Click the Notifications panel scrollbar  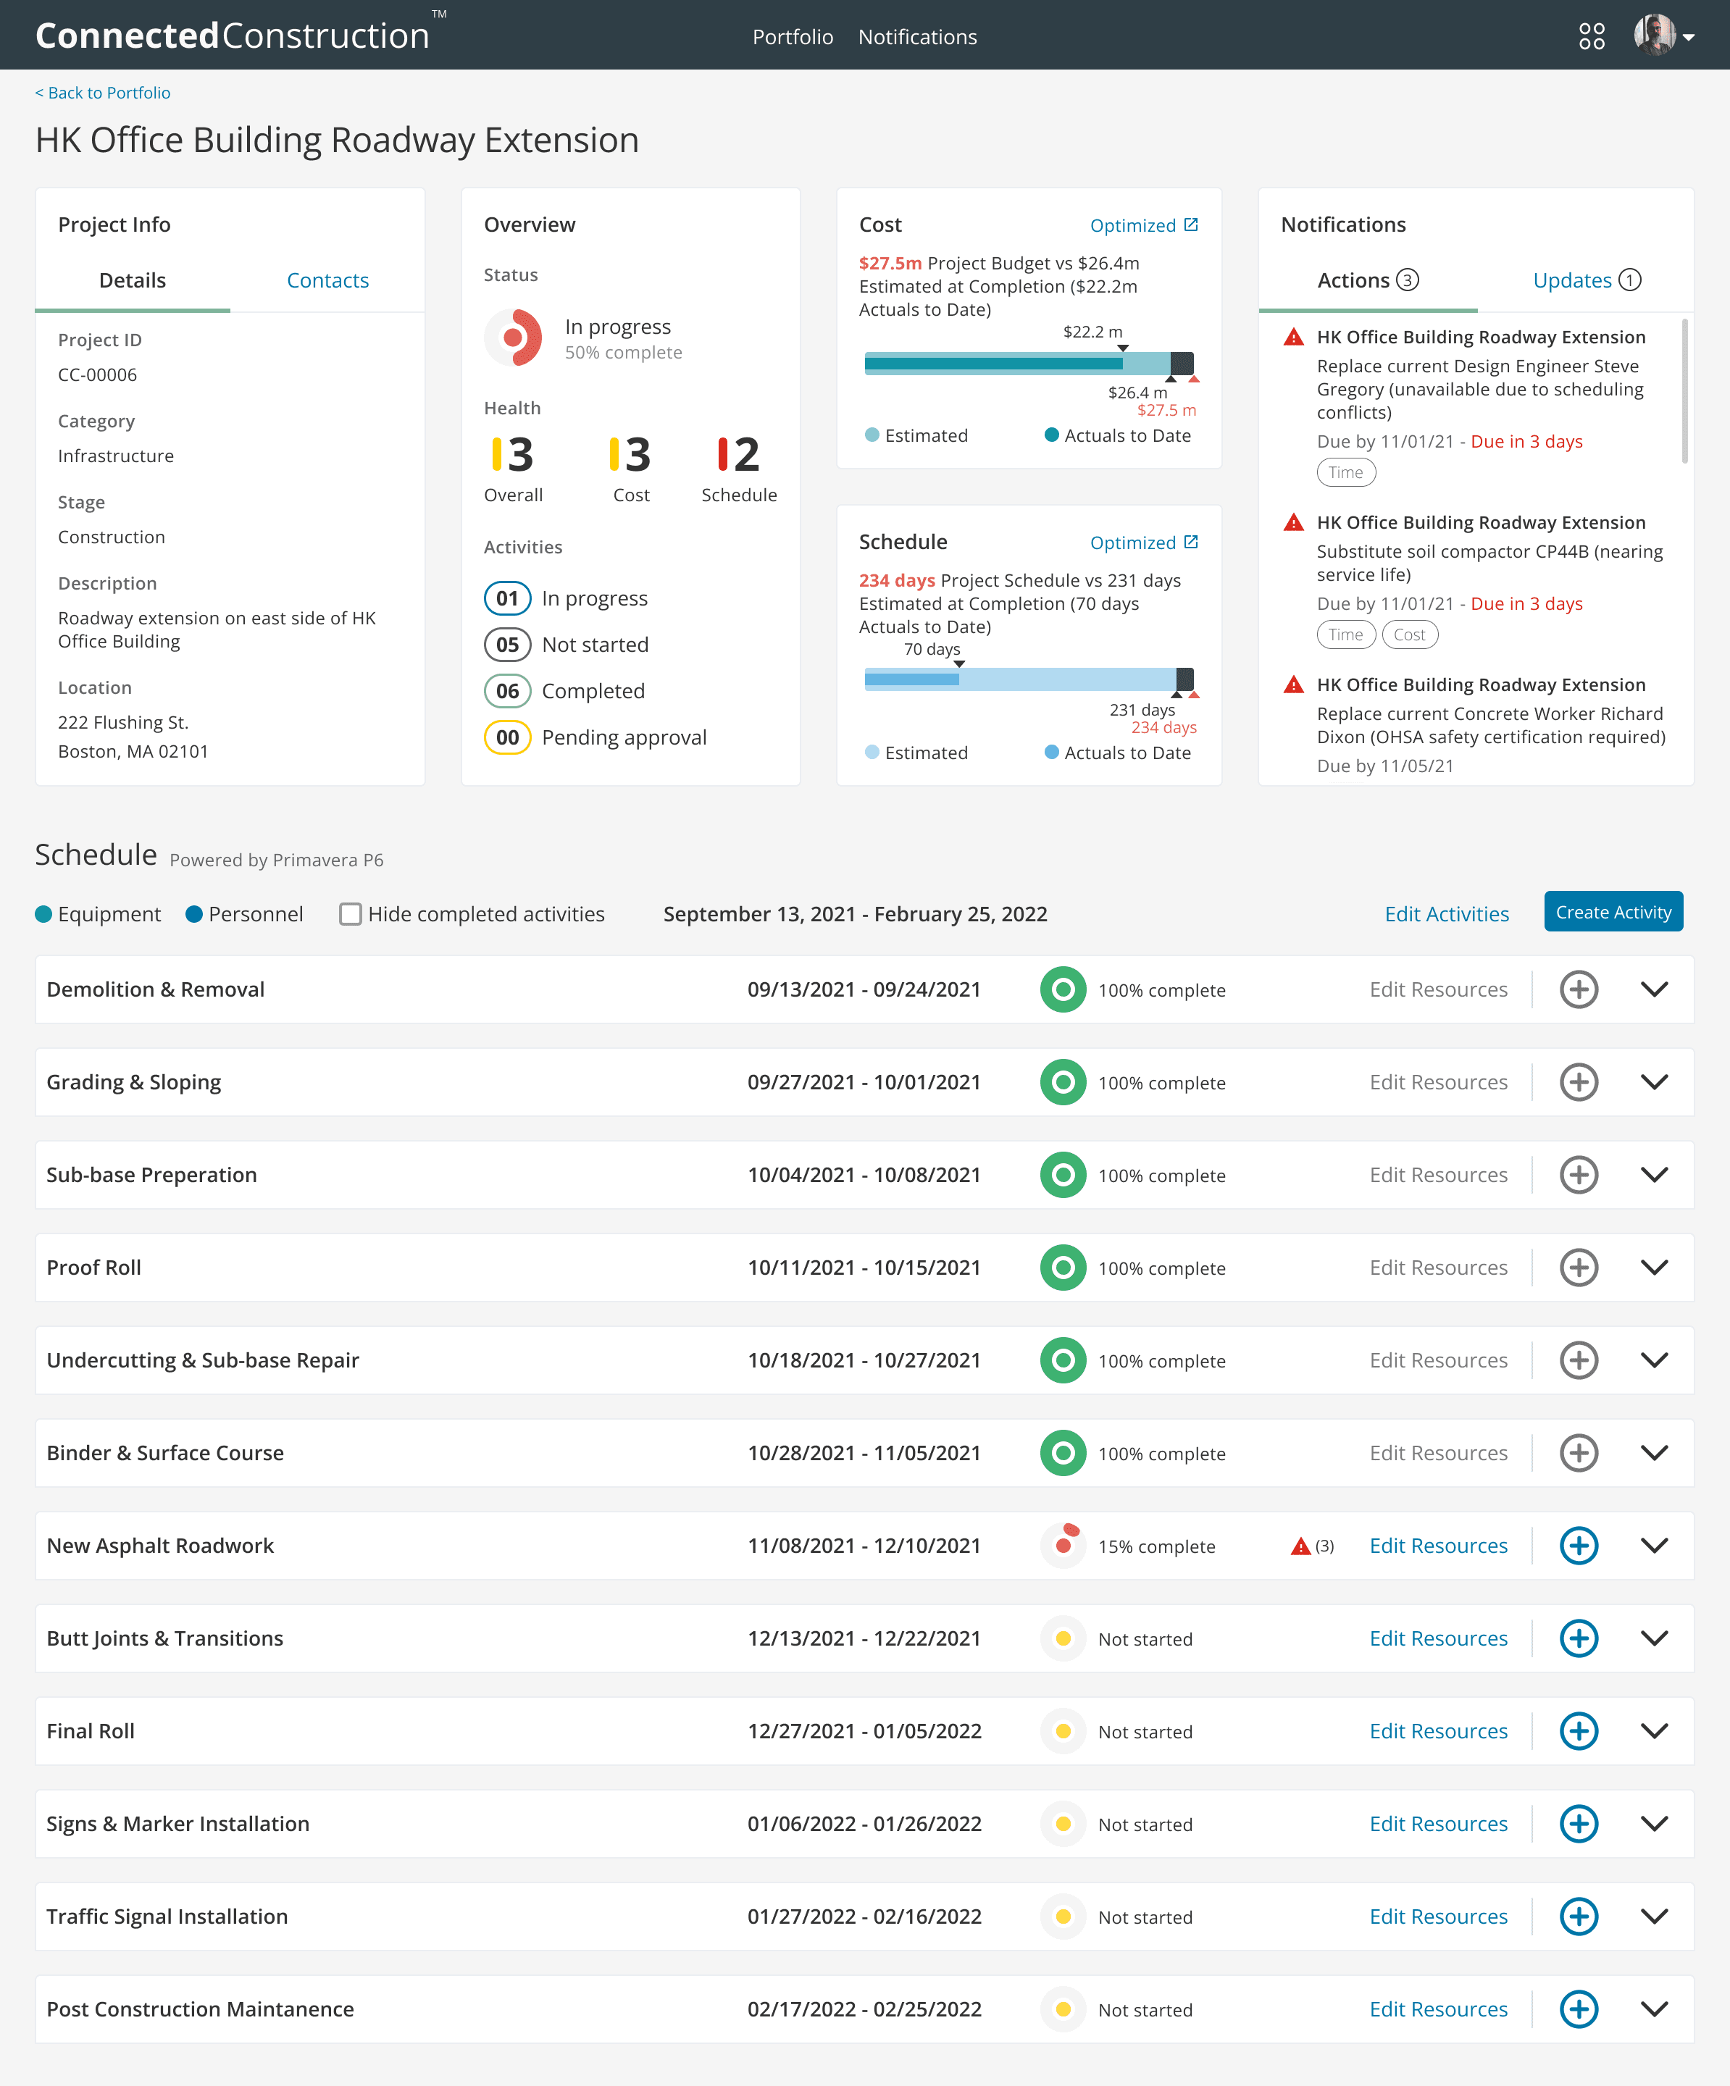tap(1684, 391)
